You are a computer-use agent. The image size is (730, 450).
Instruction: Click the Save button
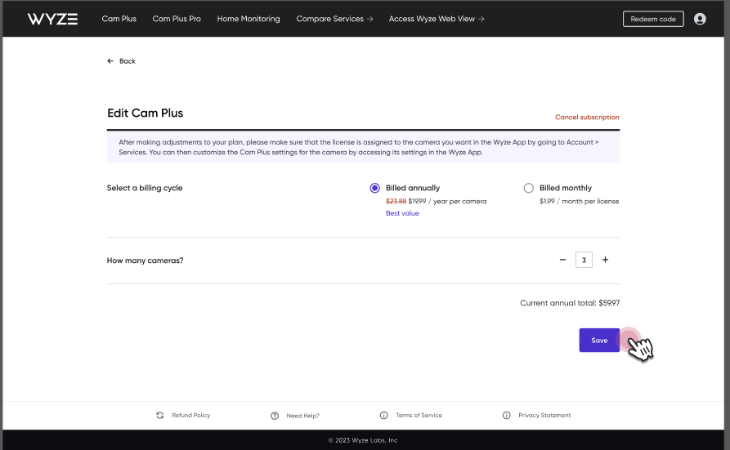(599, 341)
